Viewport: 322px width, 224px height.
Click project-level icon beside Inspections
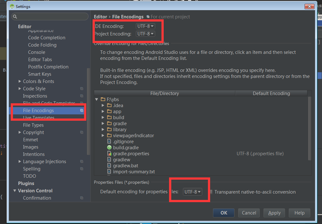(x=82, y=96)
